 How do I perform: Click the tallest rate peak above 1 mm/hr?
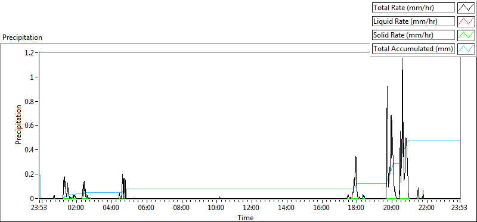pos(402,60)
